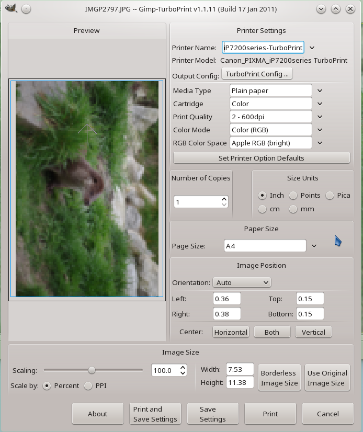Click the TurboPrint Config button
Image resolution: width=363 pixels, height=432 pixels.
[x=257, y=74]
